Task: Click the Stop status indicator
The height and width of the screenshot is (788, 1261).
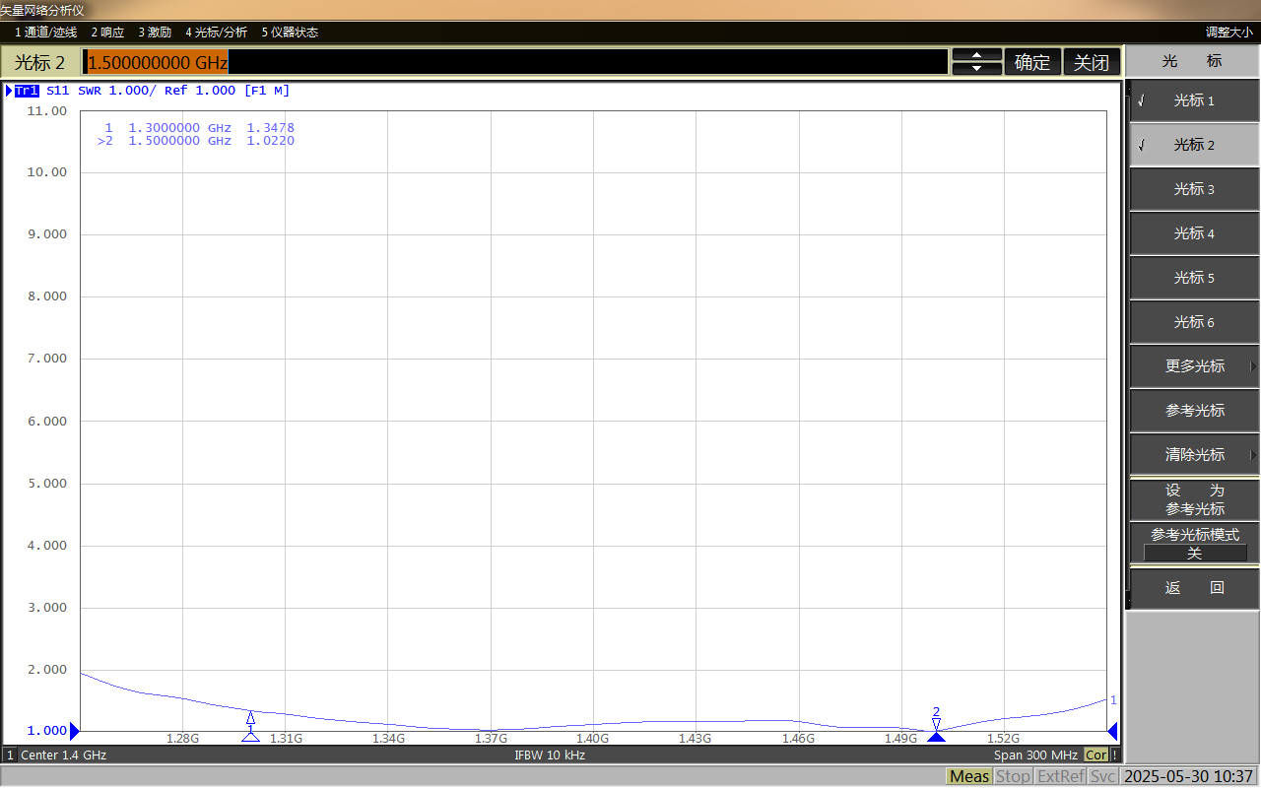Action: pyautogui.click(x=1013, y=776)
